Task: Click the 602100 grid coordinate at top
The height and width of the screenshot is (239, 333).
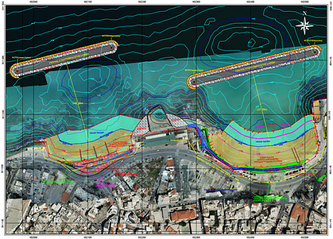Action: (x=88, y=3)
